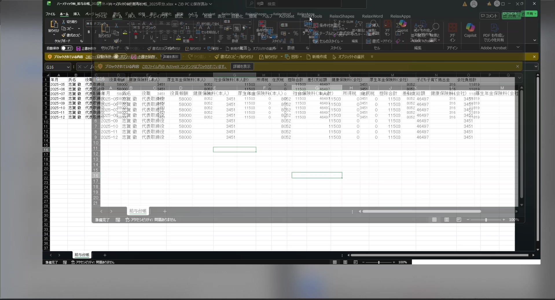Click 詳細を表示 next to the ActiveX warning link
Image resolution: width=555 pixels, height=300 pixels.
(242, 67)
